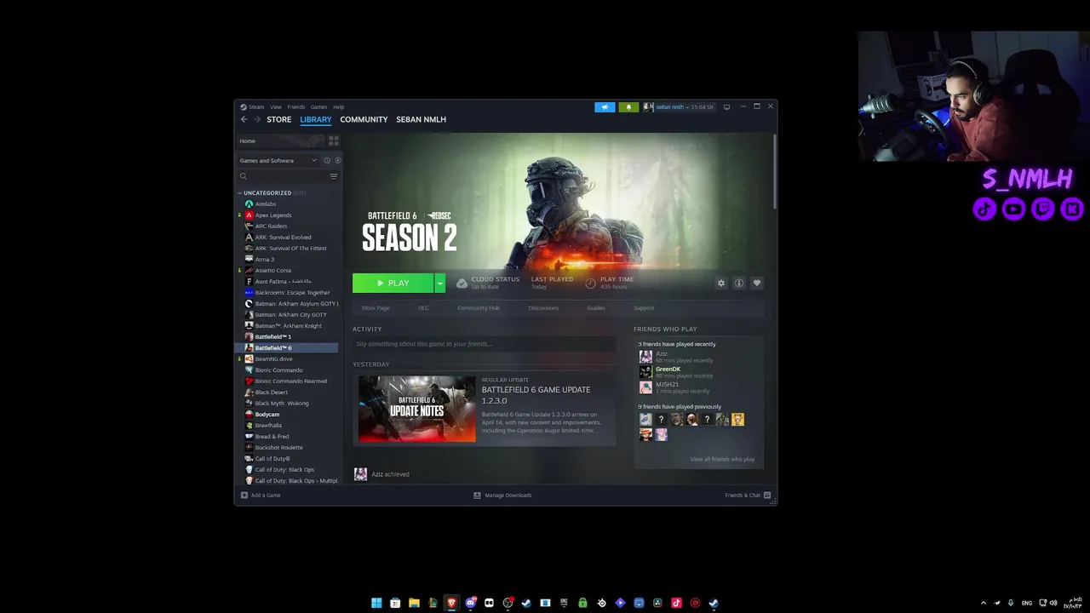Click the green notifications bell icon
This screenshot has width=1090, height=613.
pos(628,107)
